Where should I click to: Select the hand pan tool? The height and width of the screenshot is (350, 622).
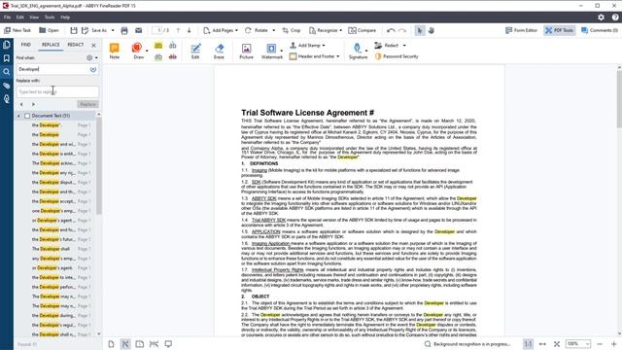coord(431,30)
